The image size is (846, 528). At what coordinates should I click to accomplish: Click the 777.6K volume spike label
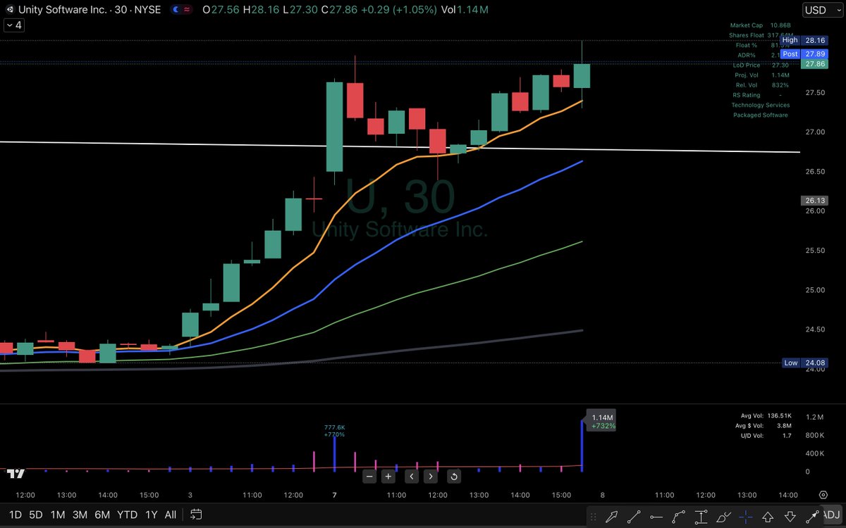[334, 431]
